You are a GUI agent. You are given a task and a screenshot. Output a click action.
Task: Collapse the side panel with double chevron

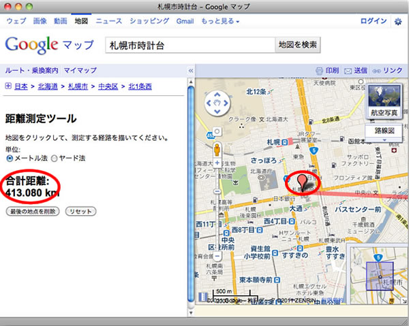pyautogui.click(x=191, y=71)
